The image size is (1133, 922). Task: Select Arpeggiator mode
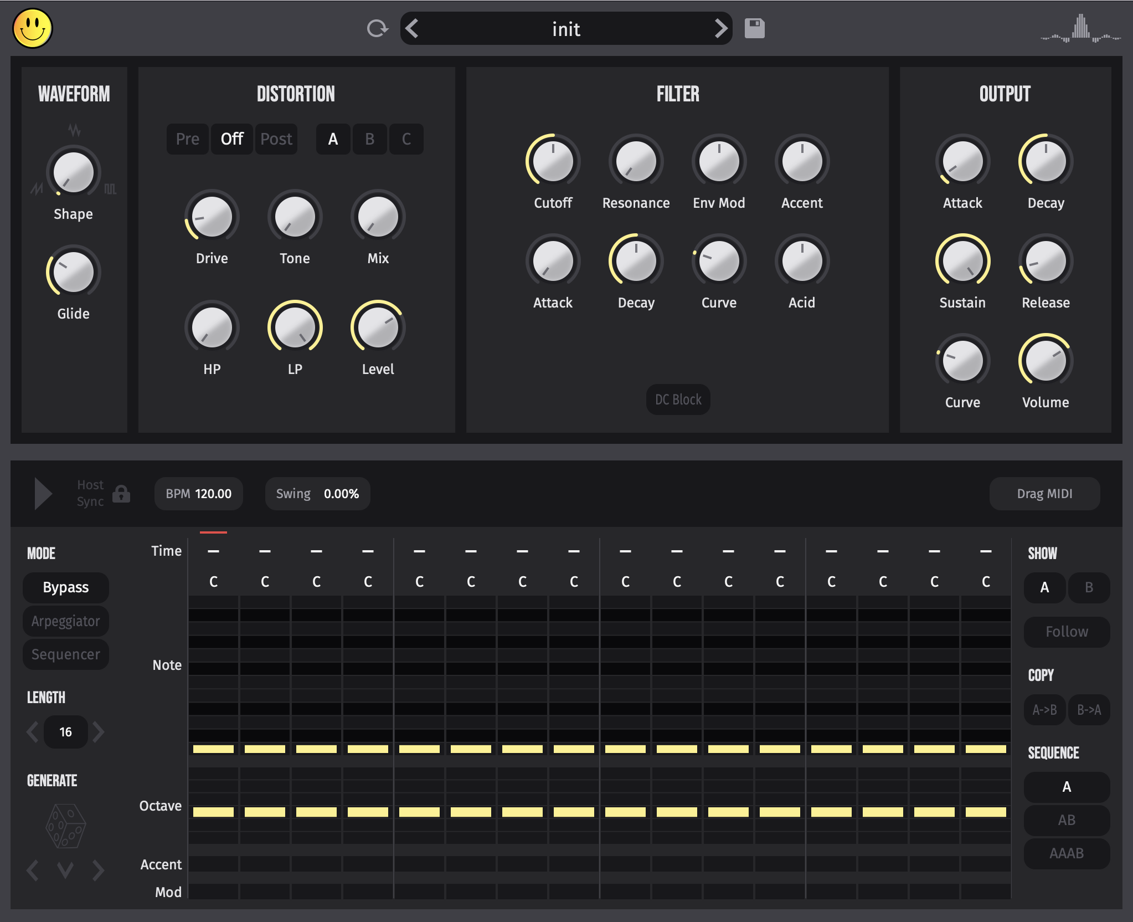[x=65, y=619]
